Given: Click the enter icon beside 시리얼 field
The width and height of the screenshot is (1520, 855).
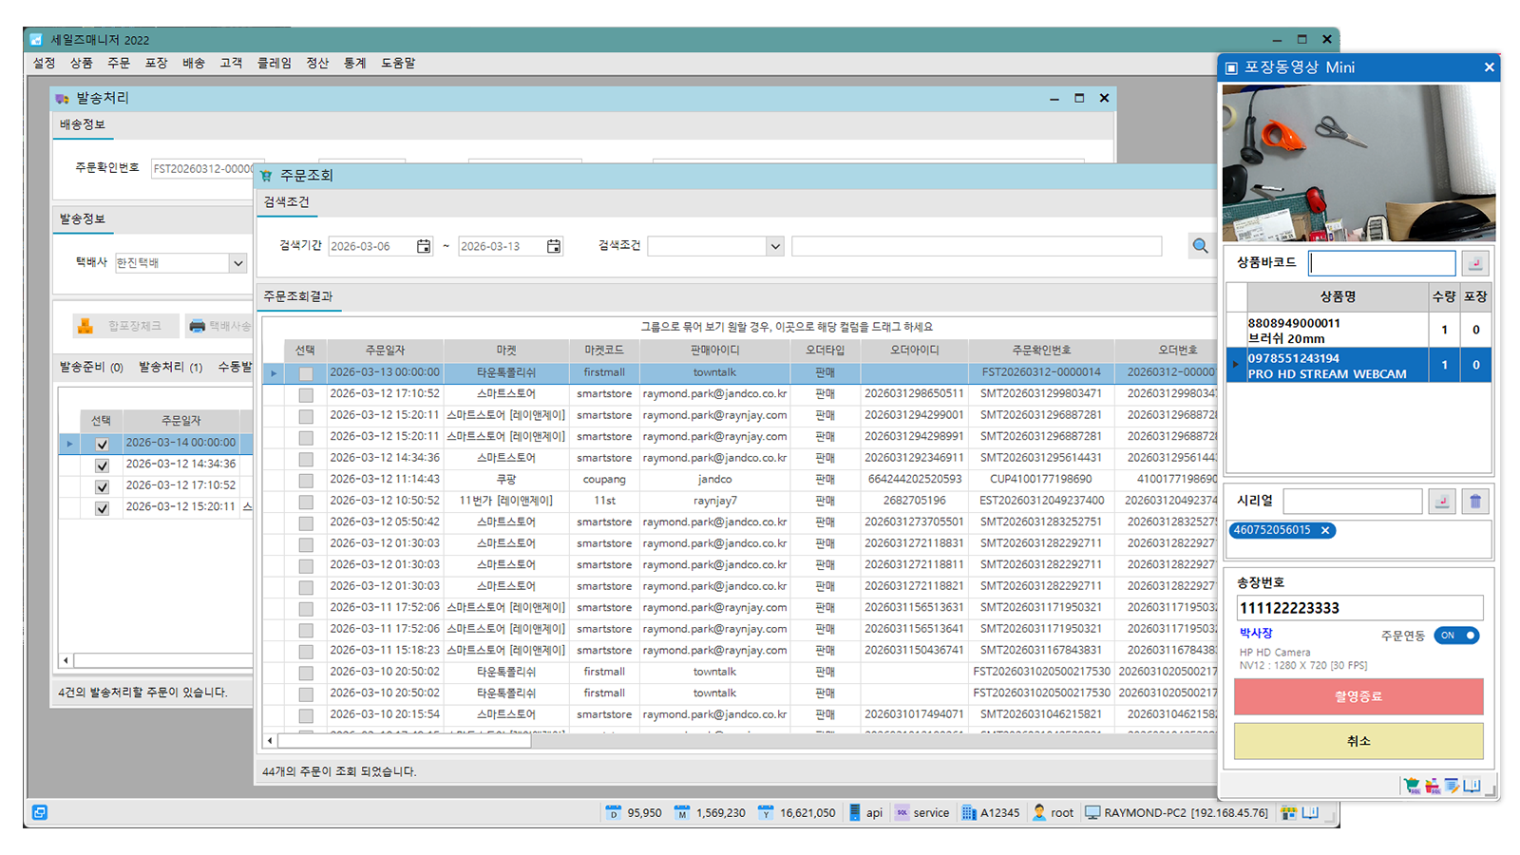Looking at the screenshot, I should [1441, 502].
